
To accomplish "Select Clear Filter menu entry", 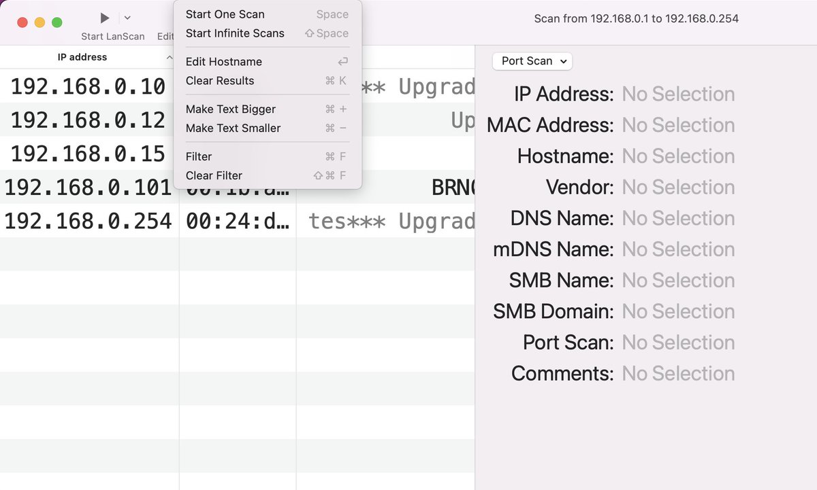I will click(x=268, y=176).
